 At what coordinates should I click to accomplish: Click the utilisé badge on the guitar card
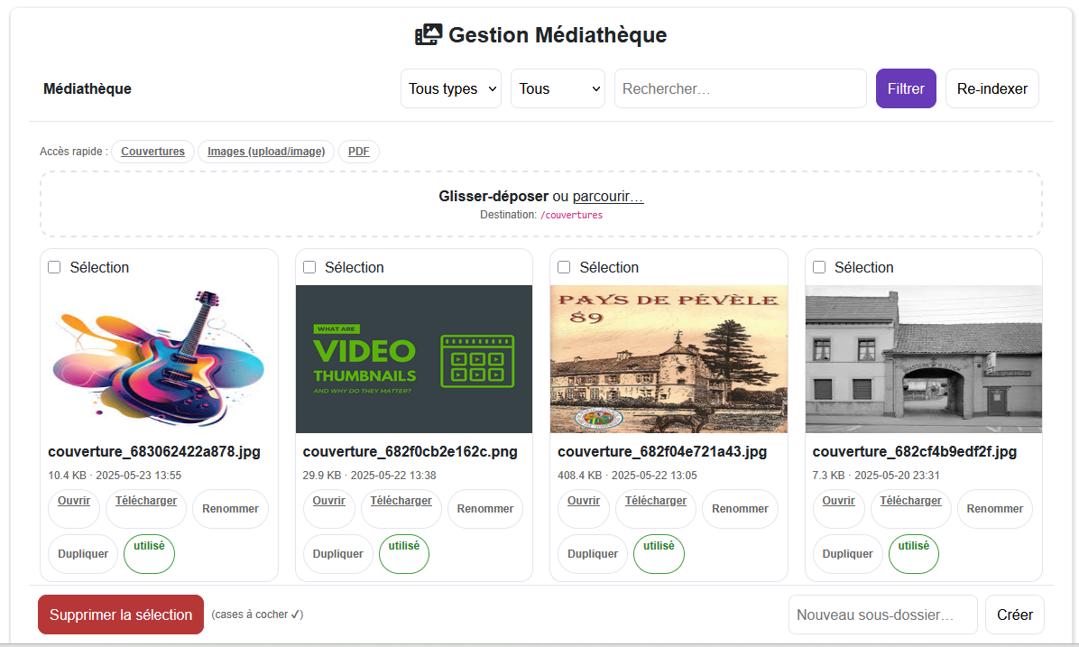click(149, 553)
